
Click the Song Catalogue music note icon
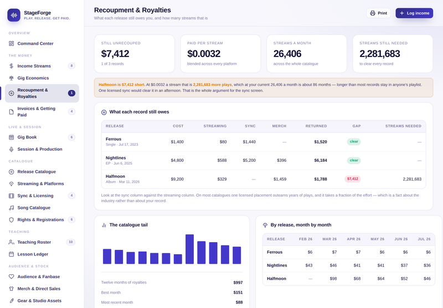[x=11, y=208]
